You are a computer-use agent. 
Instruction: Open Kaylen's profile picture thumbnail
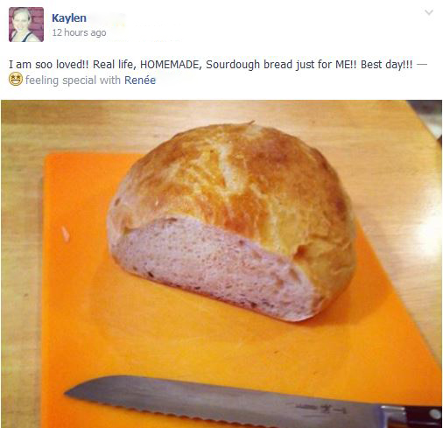[26, 25]
